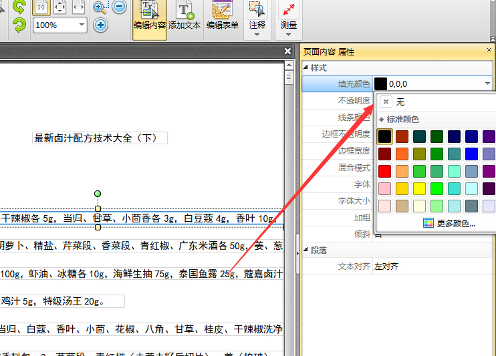The height and width of the screenshot is (356, 496).
Task: Click the document vertical scrollbar up arrow
Action: pos(289,65)
